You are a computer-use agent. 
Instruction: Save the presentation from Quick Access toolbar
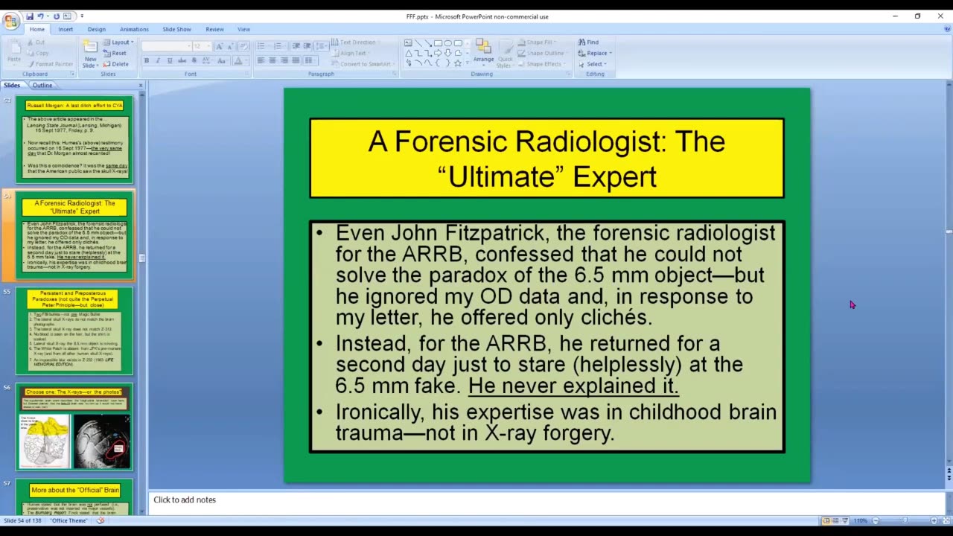click(x=30, y=16)
